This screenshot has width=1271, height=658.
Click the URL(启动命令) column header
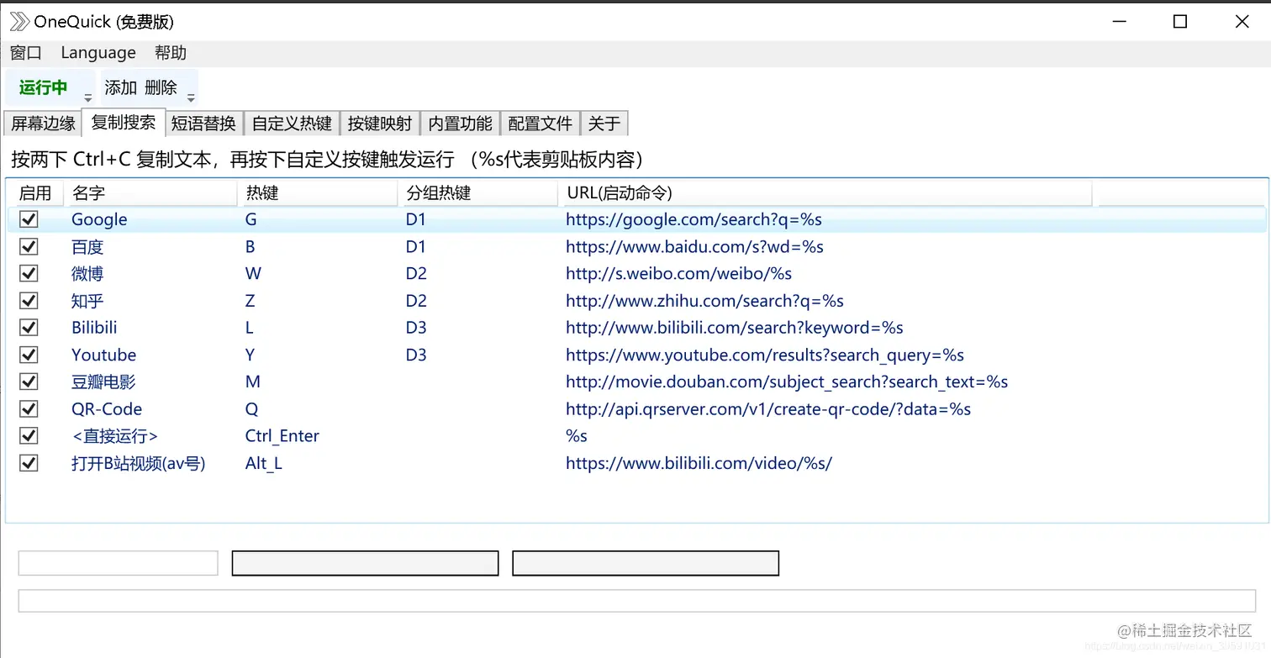[825, 193]
